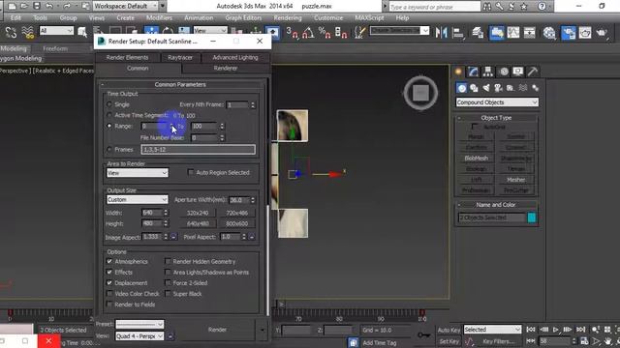Select the Shapes category icon
The image size is (620, 348).
(x=474, y=88)
